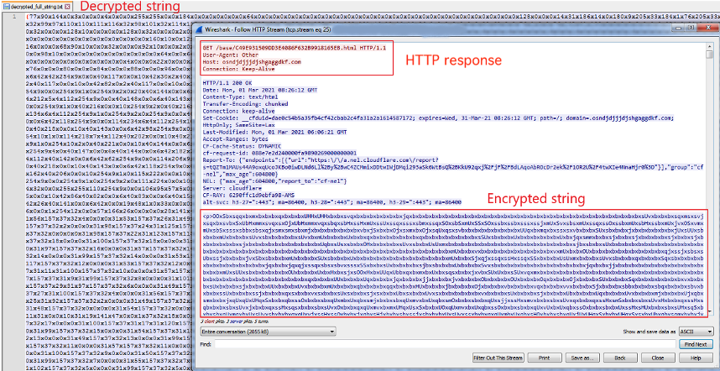Click the Back button
Viewport: 720px width, 371px height.
click(620, 358)
